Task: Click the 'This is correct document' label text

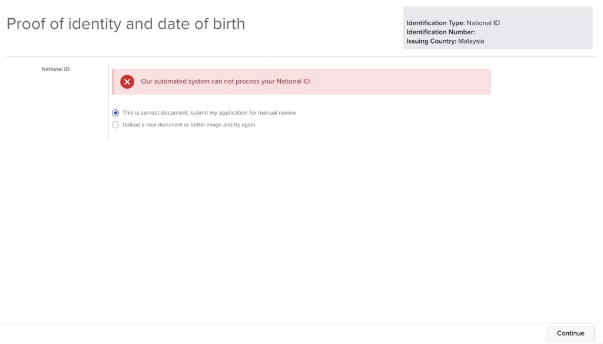Action: [155, 113]
